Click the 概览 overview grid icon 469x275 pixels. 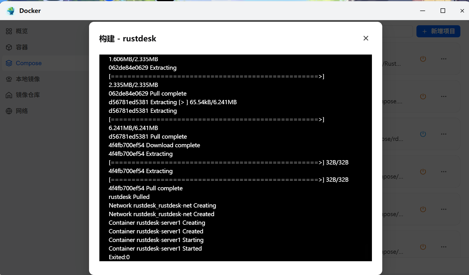pos(9,31)
